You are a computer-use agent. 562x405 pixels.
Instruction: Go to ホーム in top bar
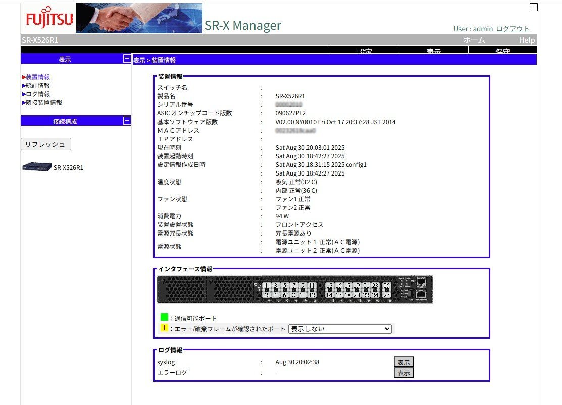click(x=474, y=40)
